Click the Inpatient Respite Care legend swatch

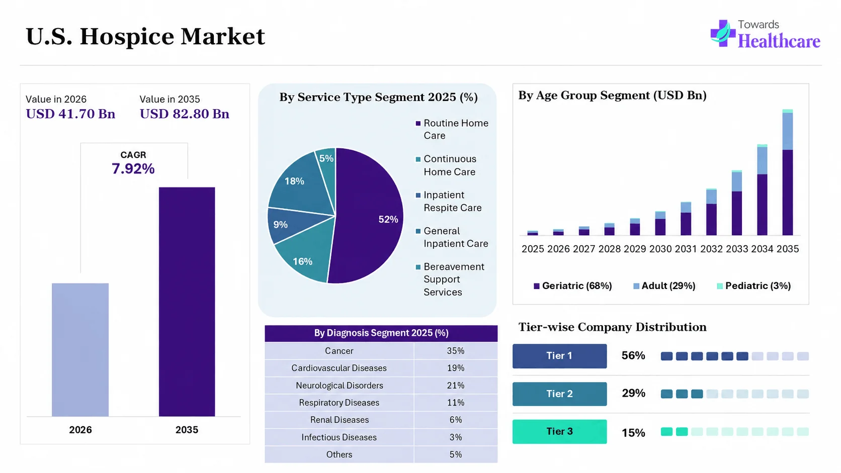[418, 195]
